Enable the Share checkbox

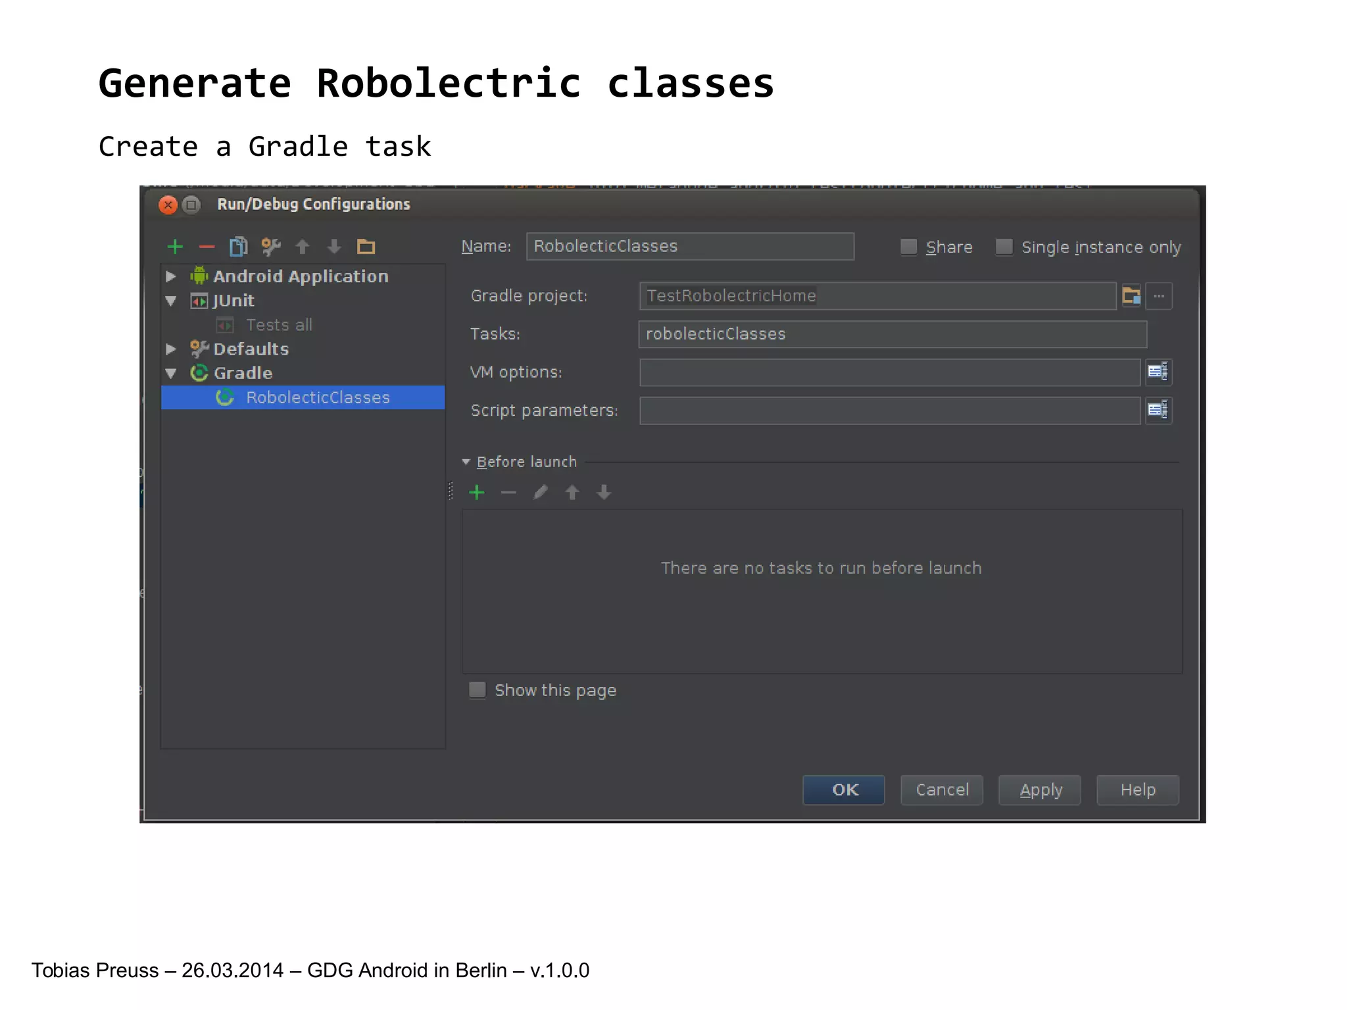click(908, 247)
